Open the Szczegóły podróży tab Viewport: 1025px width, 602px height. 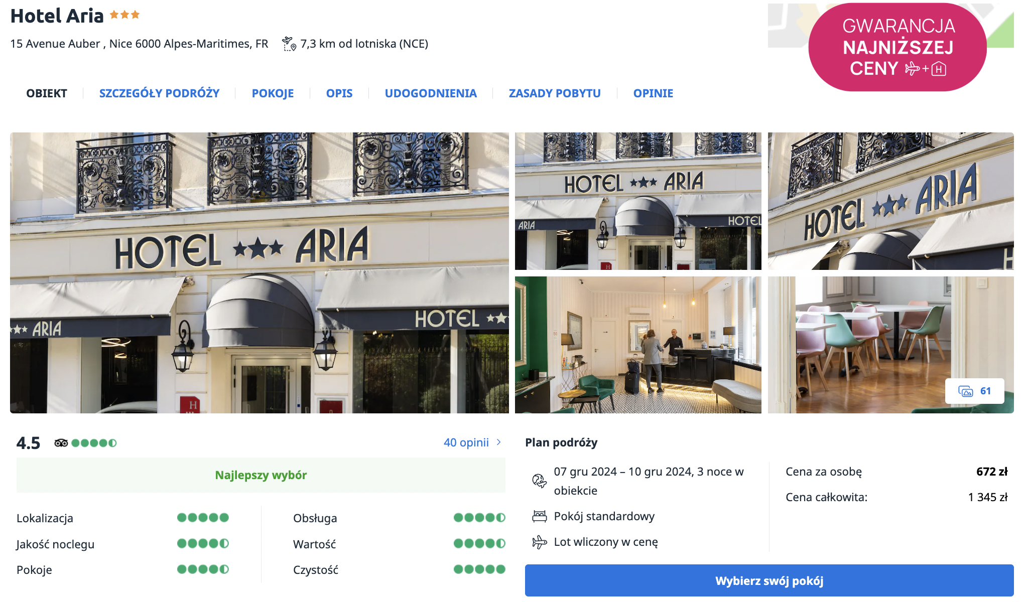coord(159,93)
